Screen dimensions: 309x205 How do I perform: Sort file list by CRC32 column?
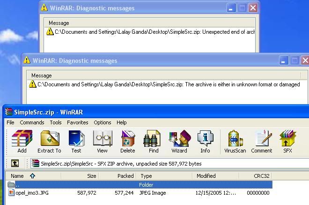point(256,176)
